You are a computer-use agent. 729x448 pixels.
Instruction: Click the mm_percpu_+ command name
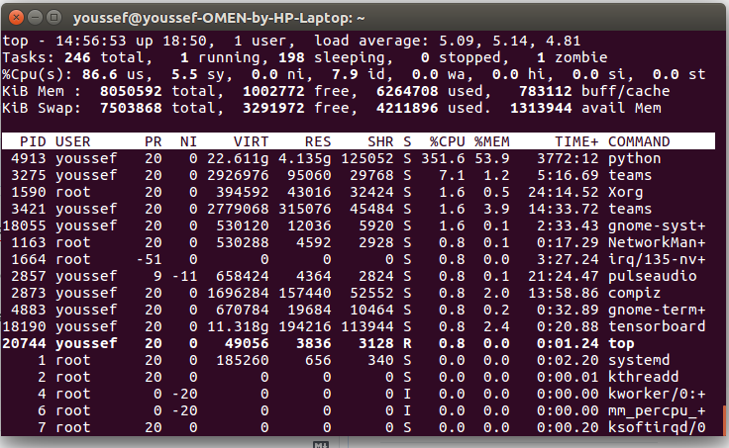coord(657,411)
